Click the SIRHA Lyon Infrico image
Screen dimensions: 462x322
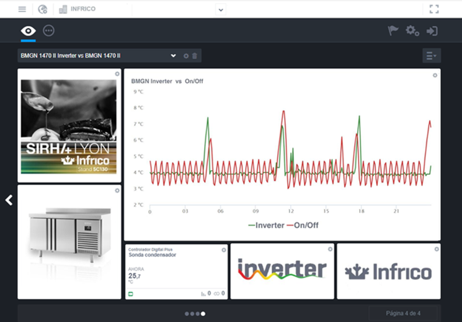tap(69, 127)
